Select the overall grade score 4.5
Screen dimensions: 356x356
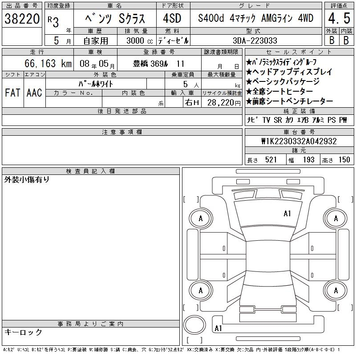[339, 19]
